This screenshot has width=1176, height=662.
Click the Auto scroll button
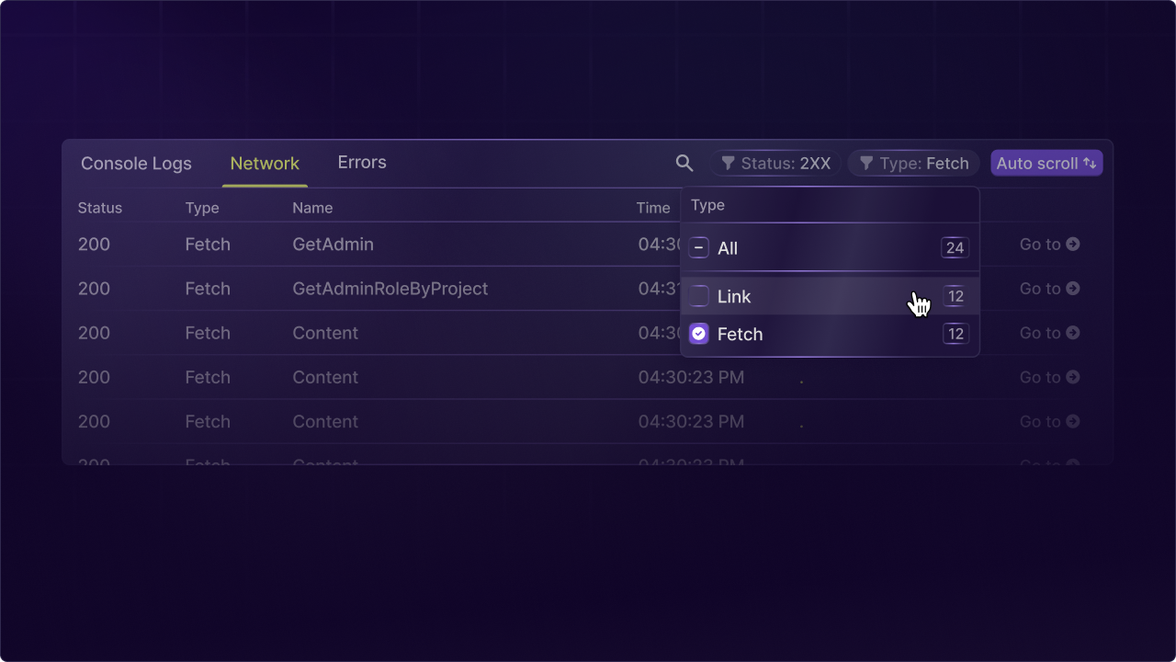coord(1046,163)
